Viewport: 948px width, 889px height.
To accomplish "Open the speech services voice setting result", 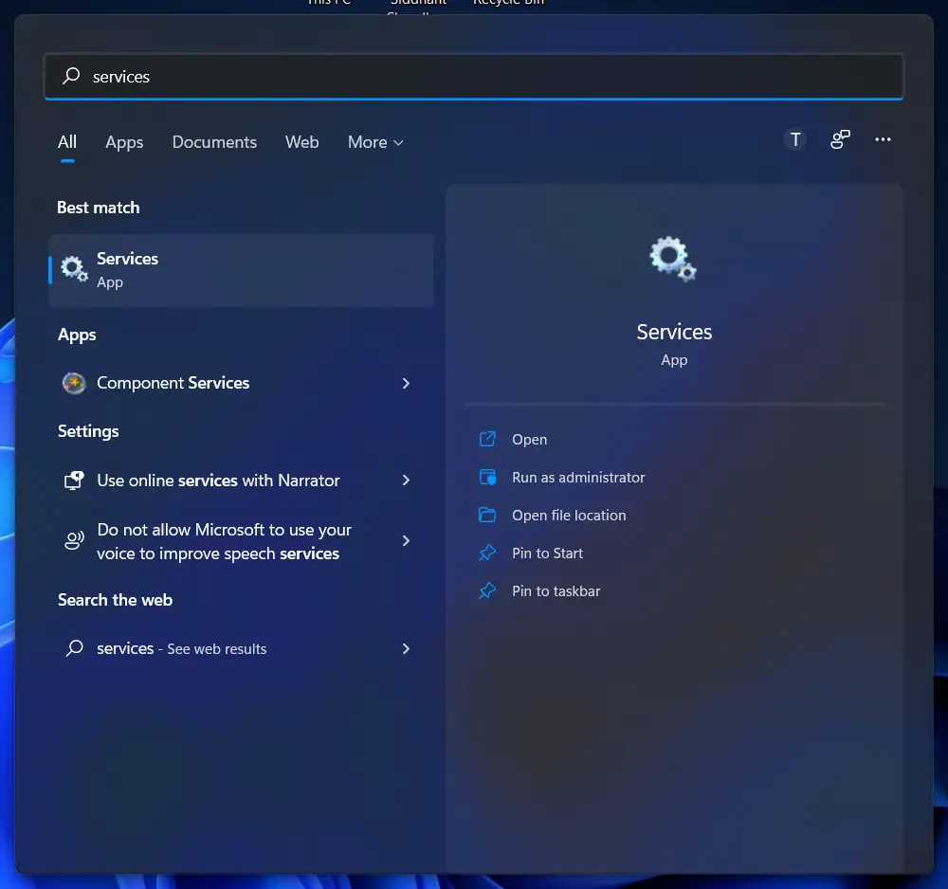I will pyautogui.click(x=241, y=541).
